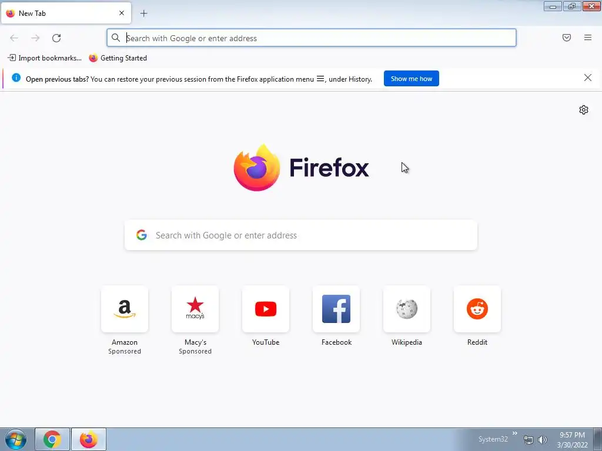Click the System32 taskbar toolbar label

click(x=493, y=439)
